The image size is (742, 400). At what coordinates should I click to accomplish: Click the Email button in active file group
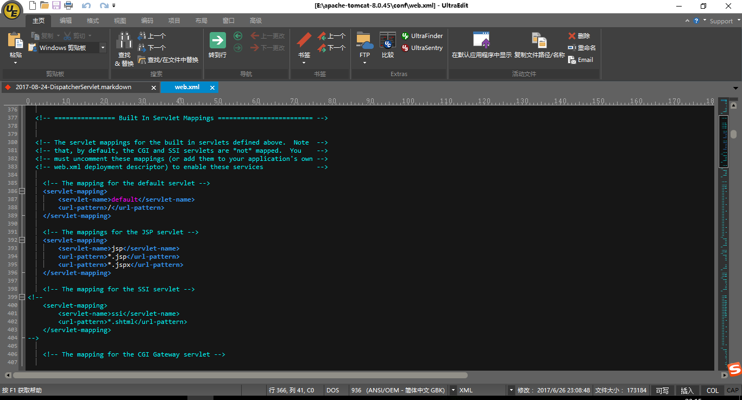[580, 60]
